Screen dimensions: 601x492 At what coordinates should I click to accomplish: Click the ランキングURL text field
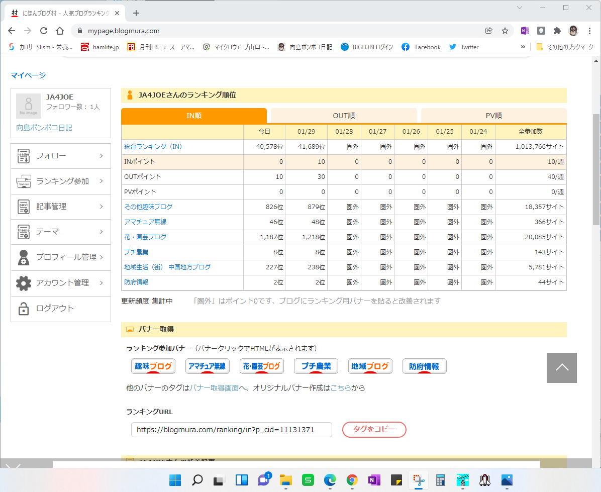232,430
